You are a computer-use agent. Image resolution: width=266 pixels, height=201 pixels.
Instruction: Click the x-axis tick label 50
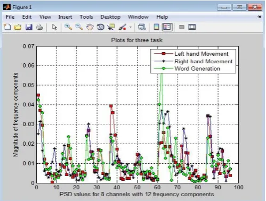[x=137, y=187]
